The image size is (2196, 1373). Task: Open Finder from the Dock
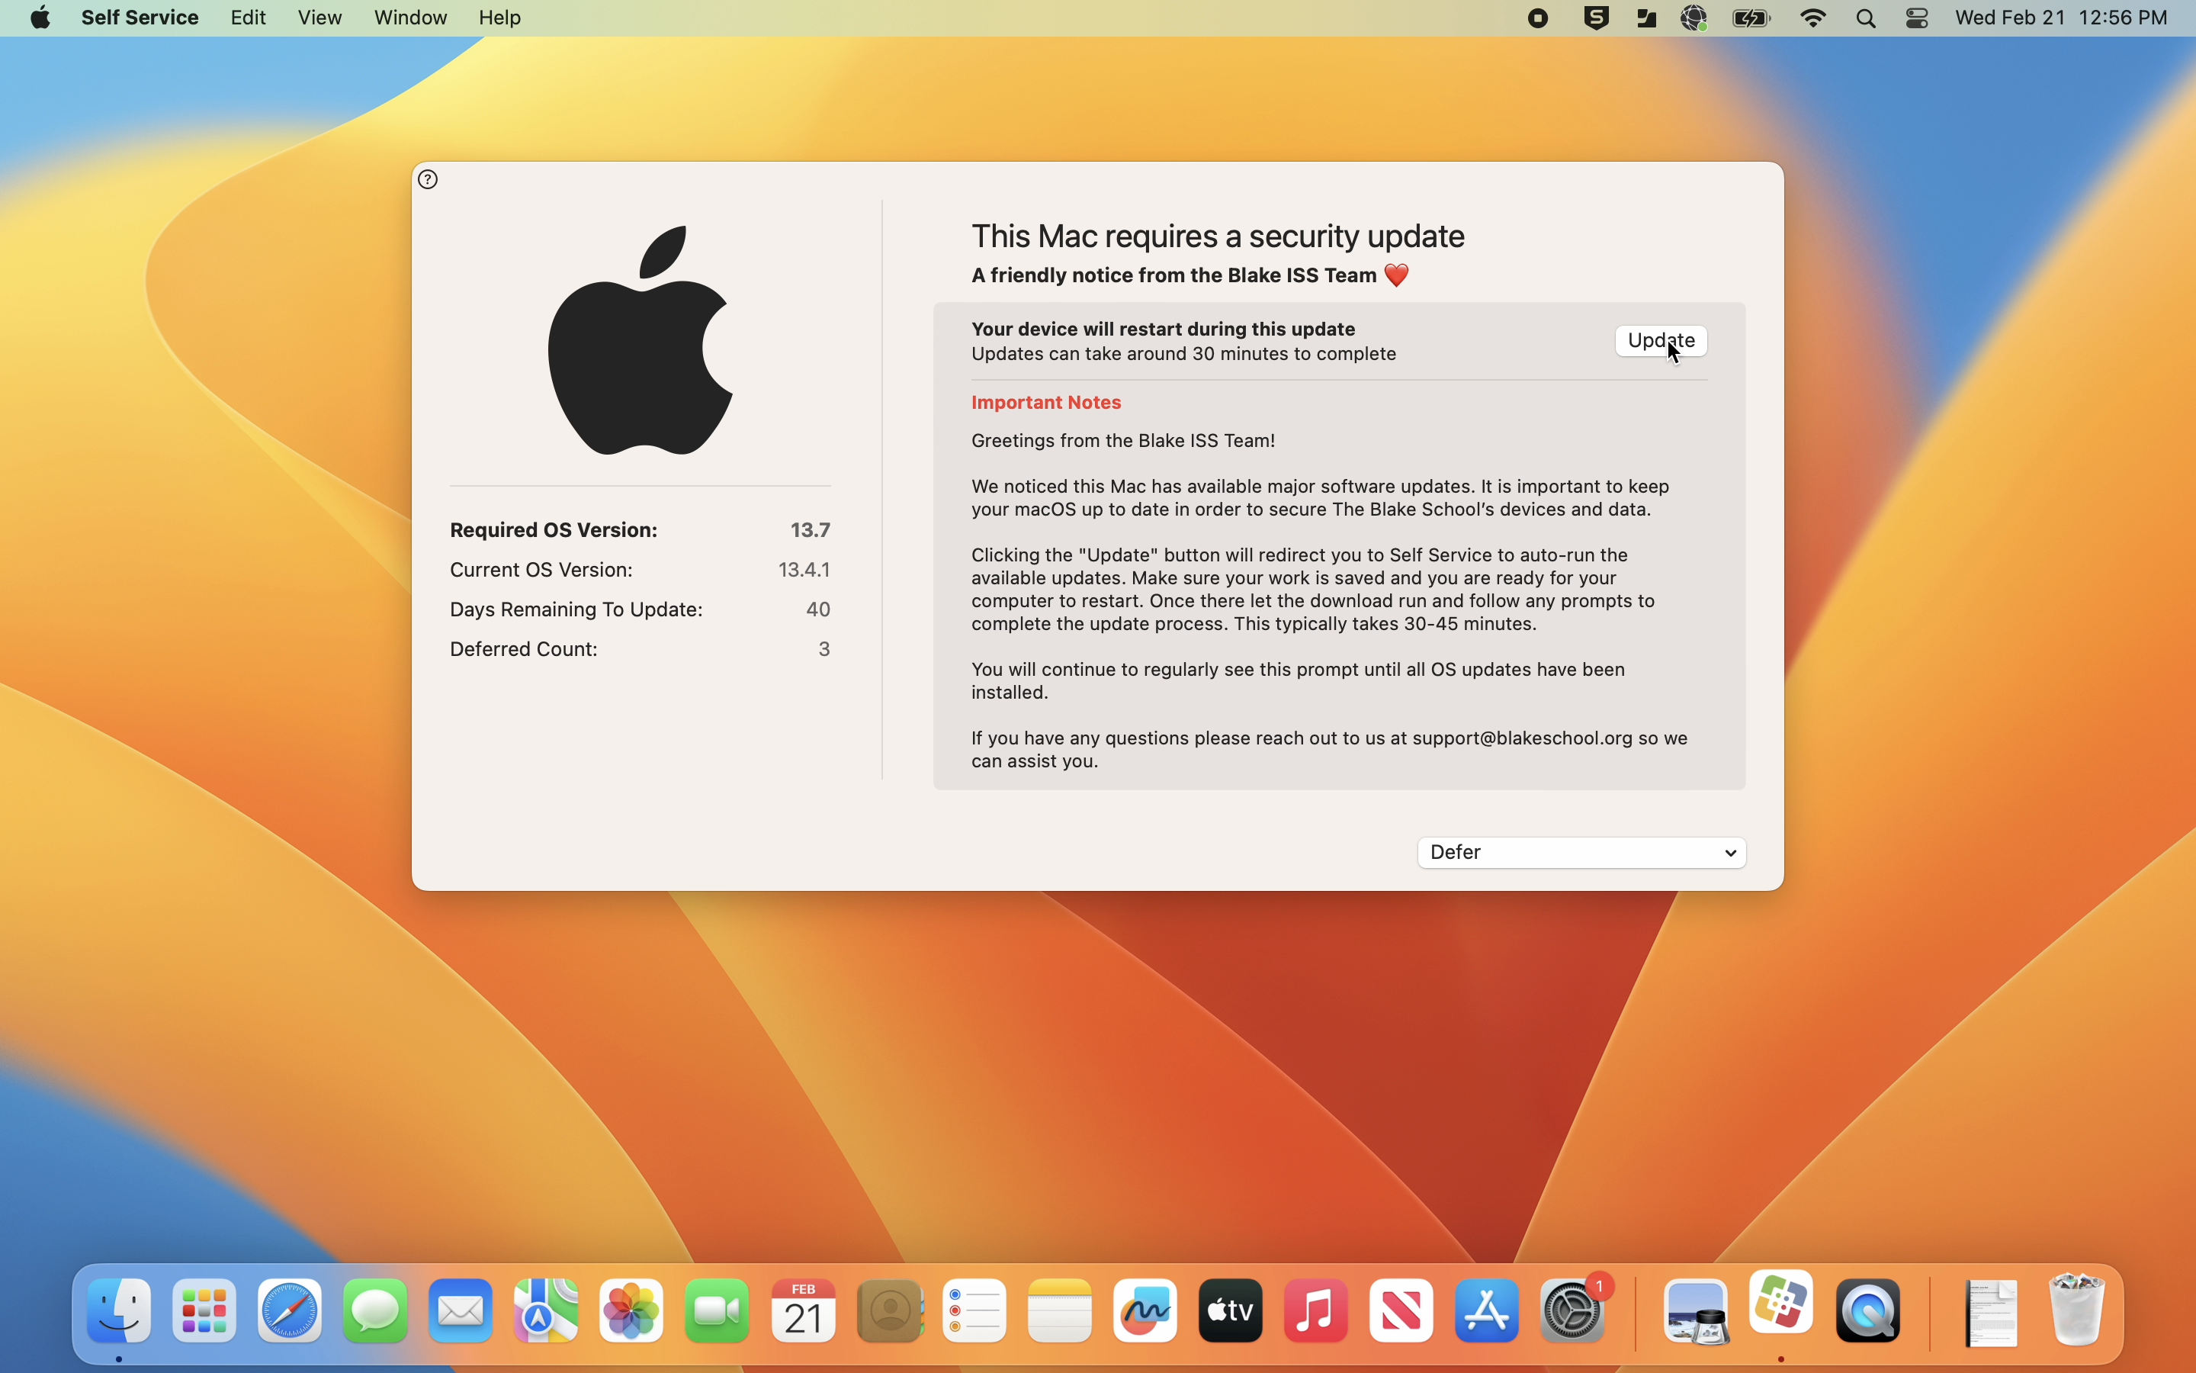pyautogui.click(x=119, y=1311)
